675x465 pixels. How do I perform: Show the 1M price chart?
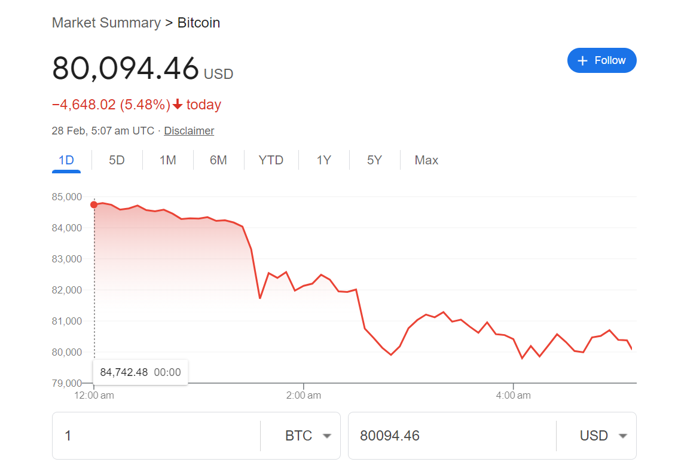[x=168, y=160]
